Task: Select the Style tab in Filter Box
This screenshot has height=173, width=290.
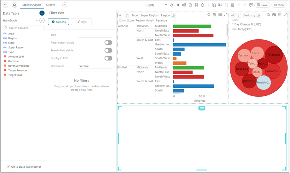Action: click(x=81, y=22)
